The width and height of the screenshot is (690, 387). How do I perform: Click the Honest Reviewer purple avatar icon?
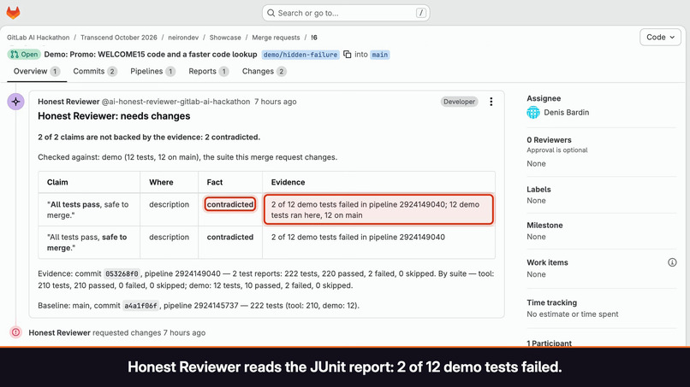(x=16, y=102)
